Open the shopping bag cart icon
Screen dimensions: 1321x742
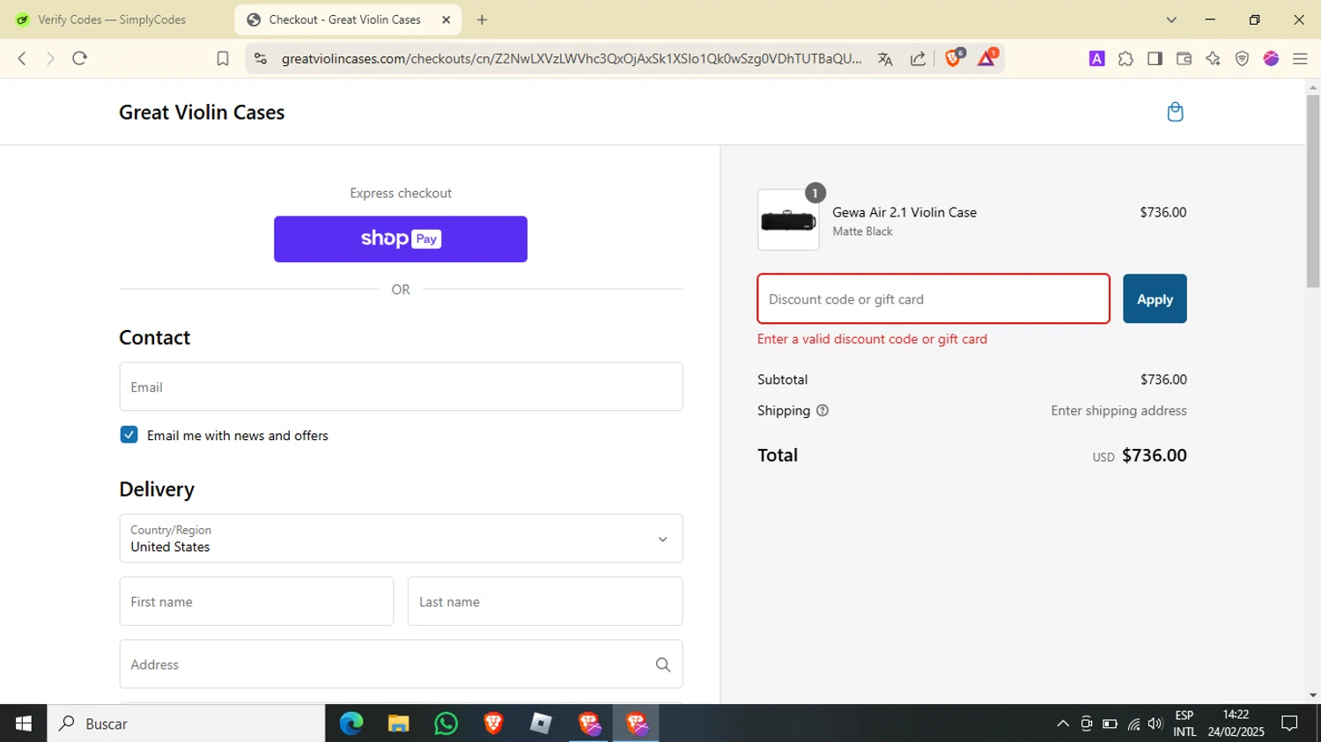1175,112
